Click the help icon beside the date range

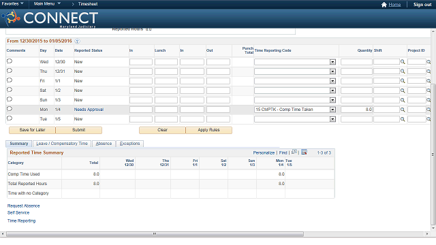tap(77, 41)
